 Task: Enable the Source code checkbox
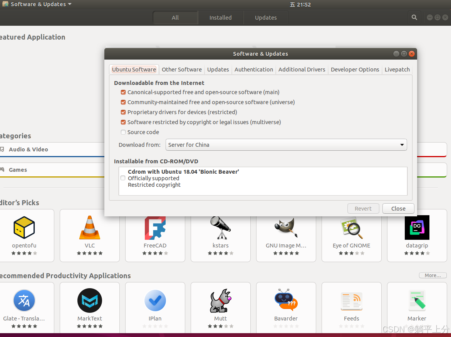pyautogui.click(x=123, y=132)
